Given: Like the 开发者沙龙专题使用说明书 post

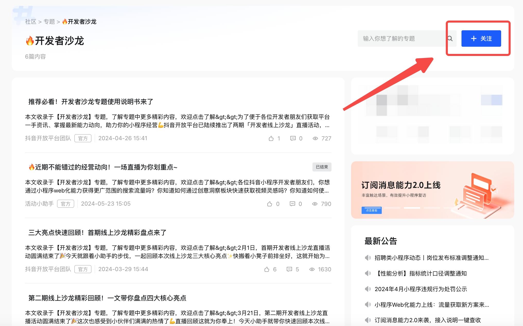Looking at the screenshot, I should 271,139.
